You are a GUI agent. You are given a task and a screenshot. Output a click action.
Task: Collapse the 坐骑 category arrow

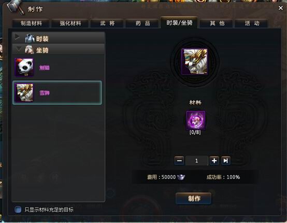pos(19,49)
